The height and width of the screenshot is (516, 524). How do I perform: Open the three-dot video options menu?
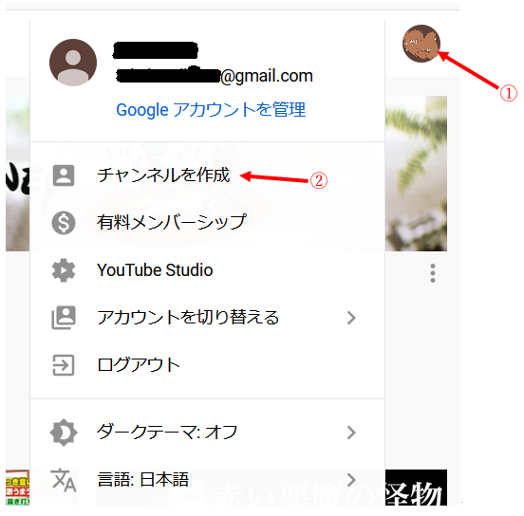433,273
